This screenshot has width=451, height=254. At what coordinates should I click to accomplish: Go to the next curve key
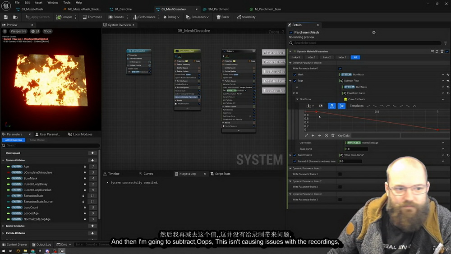[x=319, y=135]
